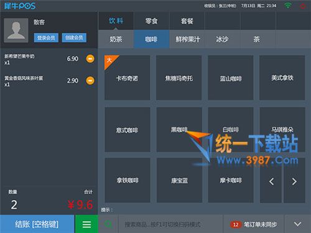This screenshot has height=233, width=311.
Task: Click the customer avatar picture
Action: (x=16, y=30)
